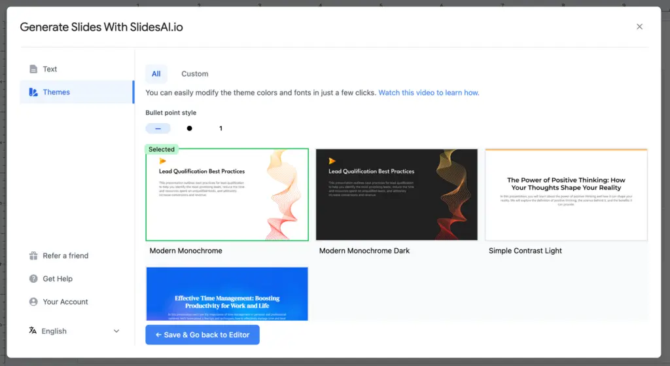Click the Text document icon in sidebar

point(33,69)
